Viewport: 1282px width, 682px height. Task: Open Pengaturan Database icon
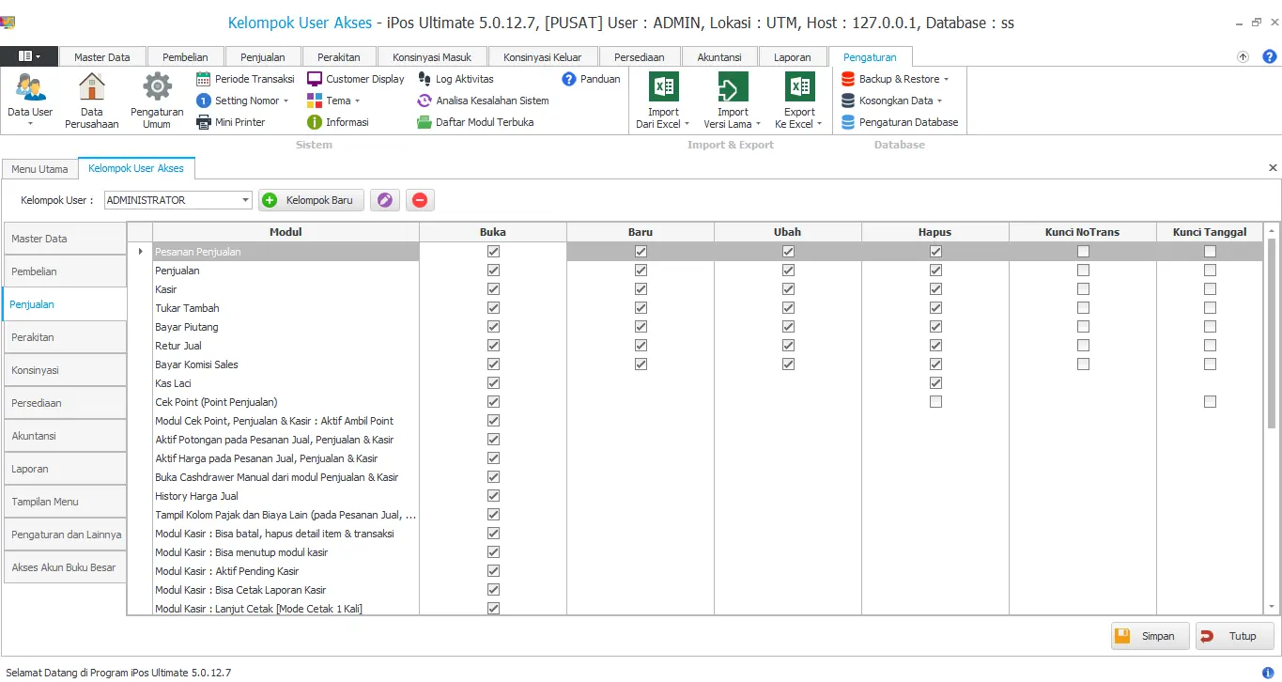point(848,122)
